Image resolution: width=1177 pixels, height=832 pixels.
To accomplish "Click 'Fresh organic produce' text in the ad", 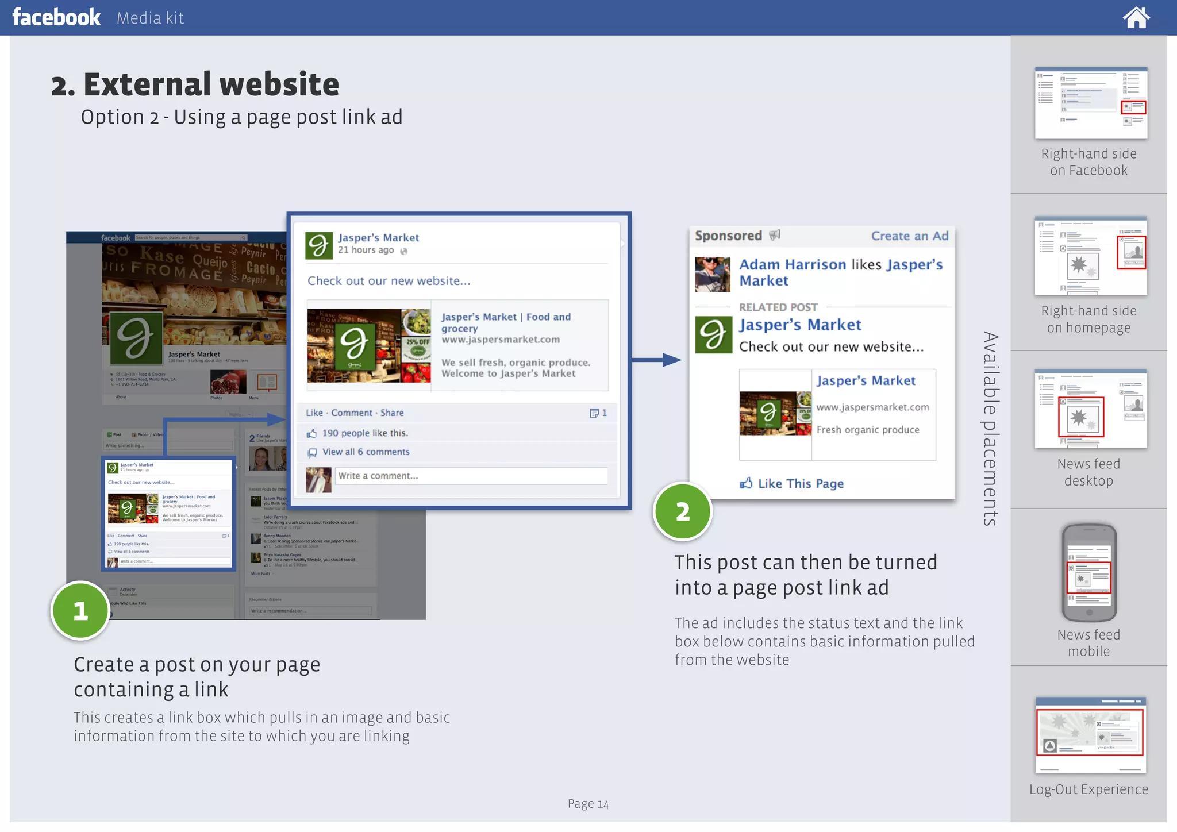I will pos(868,429).
